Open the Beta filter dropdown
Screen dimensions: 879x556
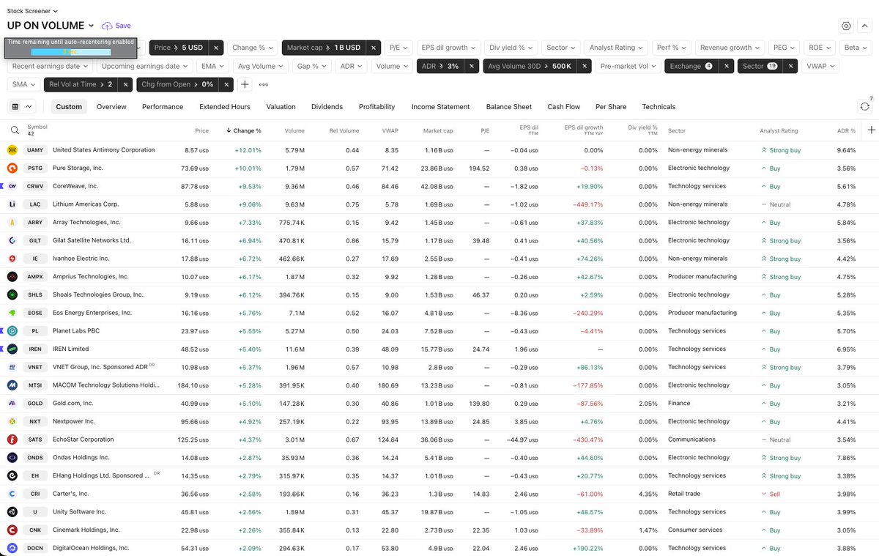[855, 48]
